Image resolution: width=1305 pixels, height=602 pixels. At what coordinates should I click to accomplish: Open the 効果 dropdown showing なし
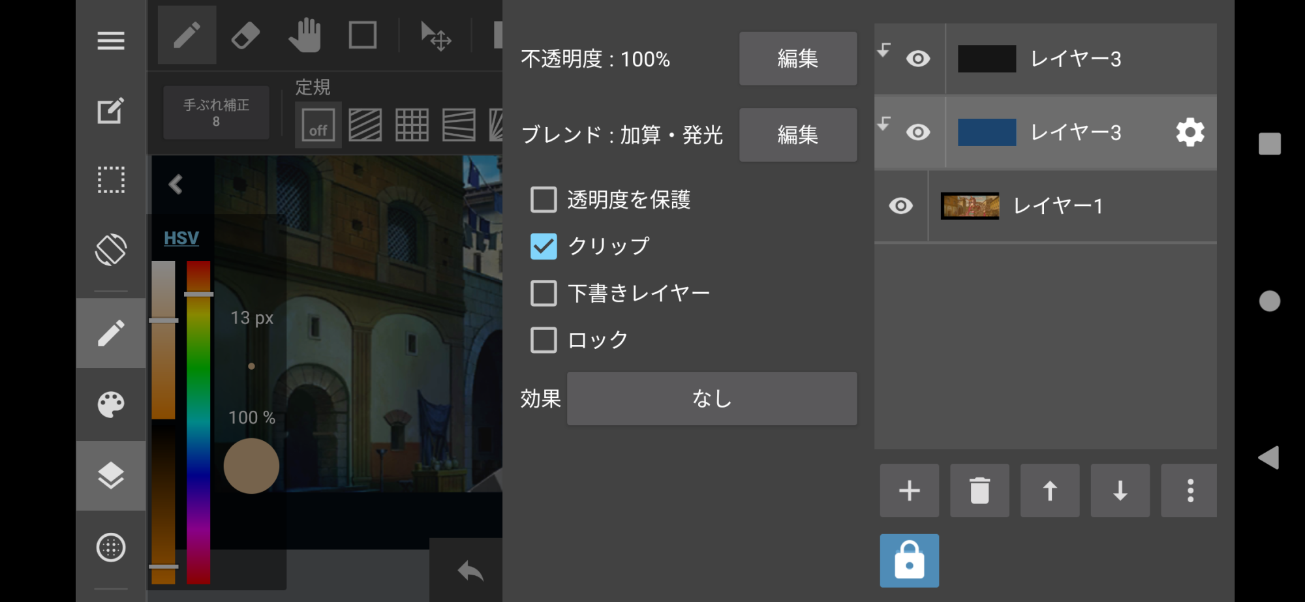pos(711,399)
